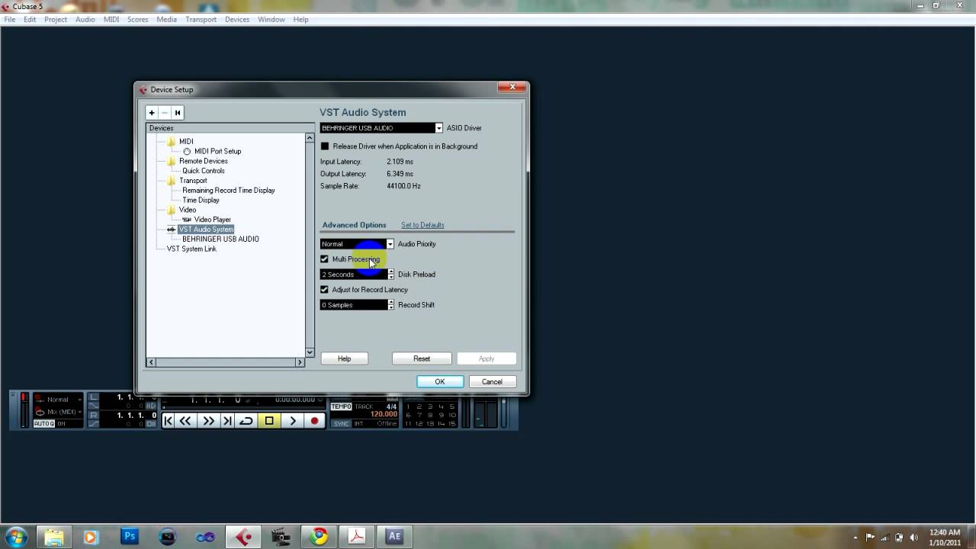Click the Disk Preload stepper arrows
Viewport: 976px width, 549px height.
(391, 274)
